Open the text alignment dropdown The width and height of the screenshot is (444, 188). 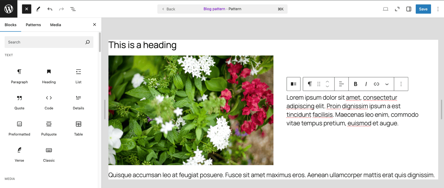tap(341, 84)
